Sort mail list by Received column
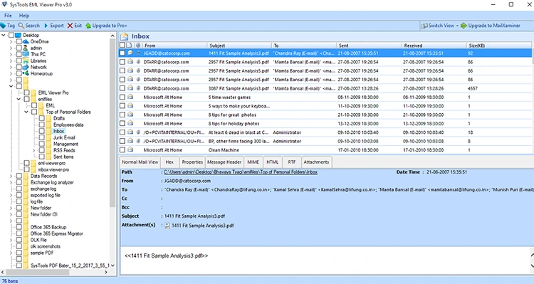The width and height of the screenshot is (534, 284). [x=434, y=46]
